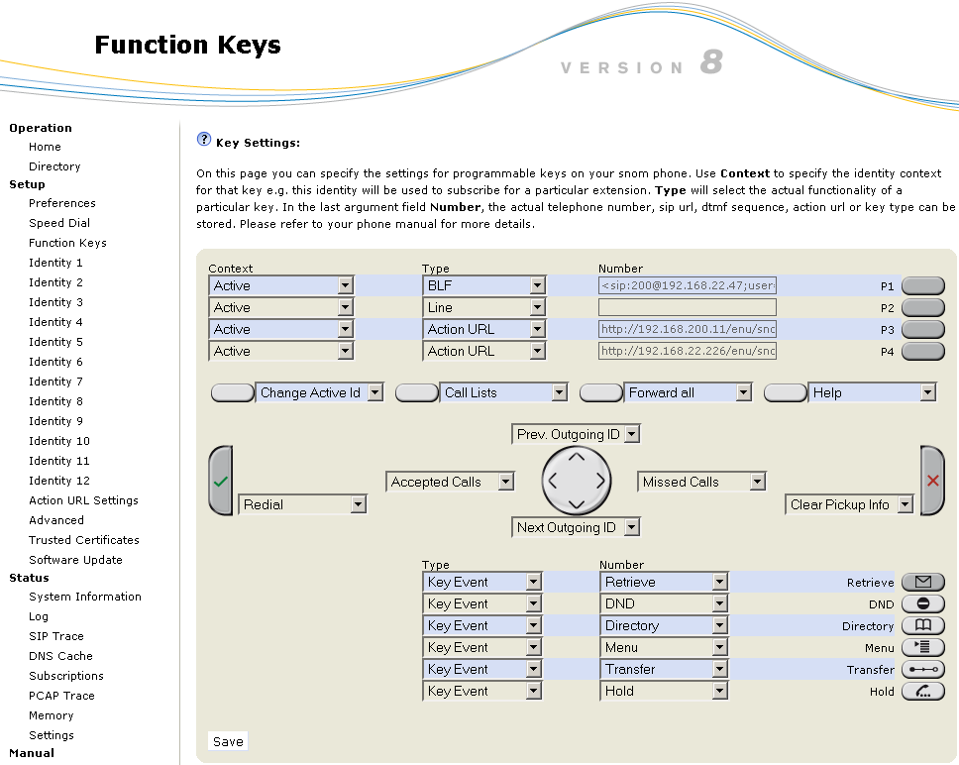Click the Save button
Image resolution: width=959 pixels, height=765 pixels.
click(228, 741)
